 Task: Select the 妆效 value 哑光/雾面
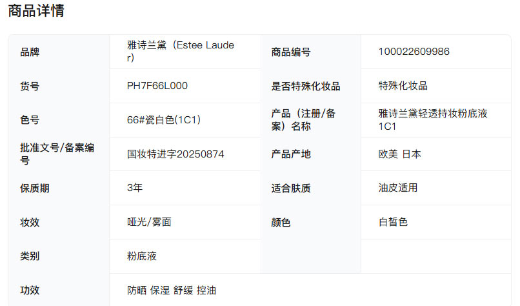click(149, 222)
